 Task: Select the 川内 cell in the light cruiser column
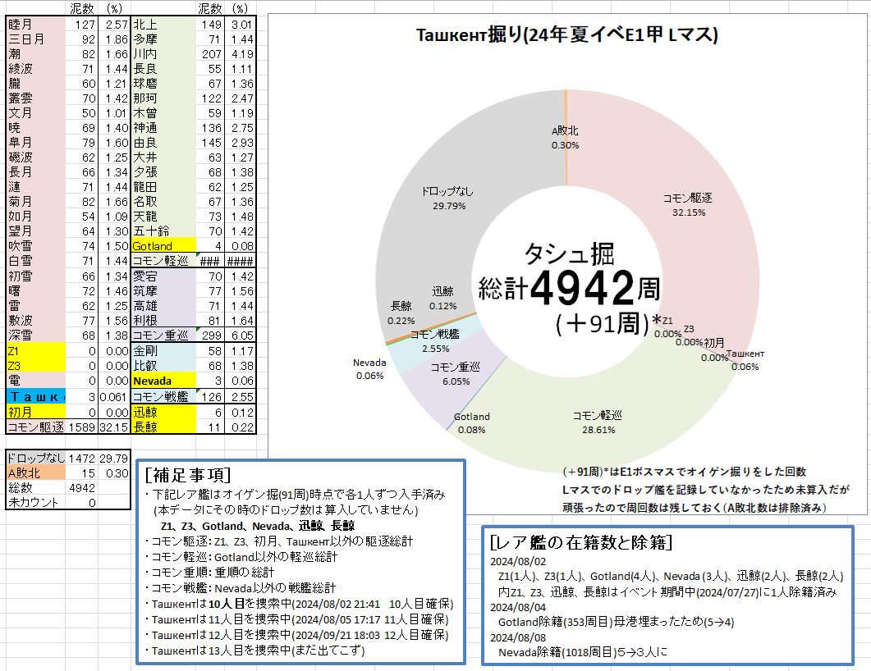pyautogui.click(x=163, y=54)
